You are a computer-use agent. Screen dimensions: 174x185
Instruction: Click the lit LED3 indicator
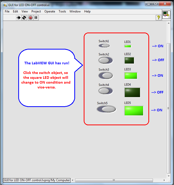point(131,76)
